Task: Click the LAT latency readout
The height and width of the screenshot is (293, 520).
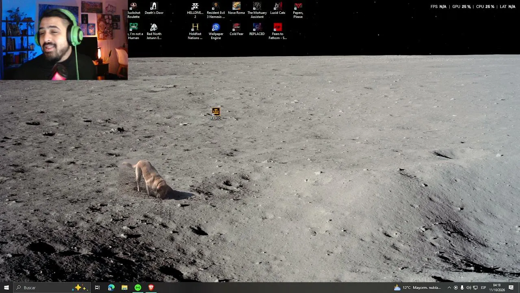Action: pyautogui.click(x=507, y=7)
